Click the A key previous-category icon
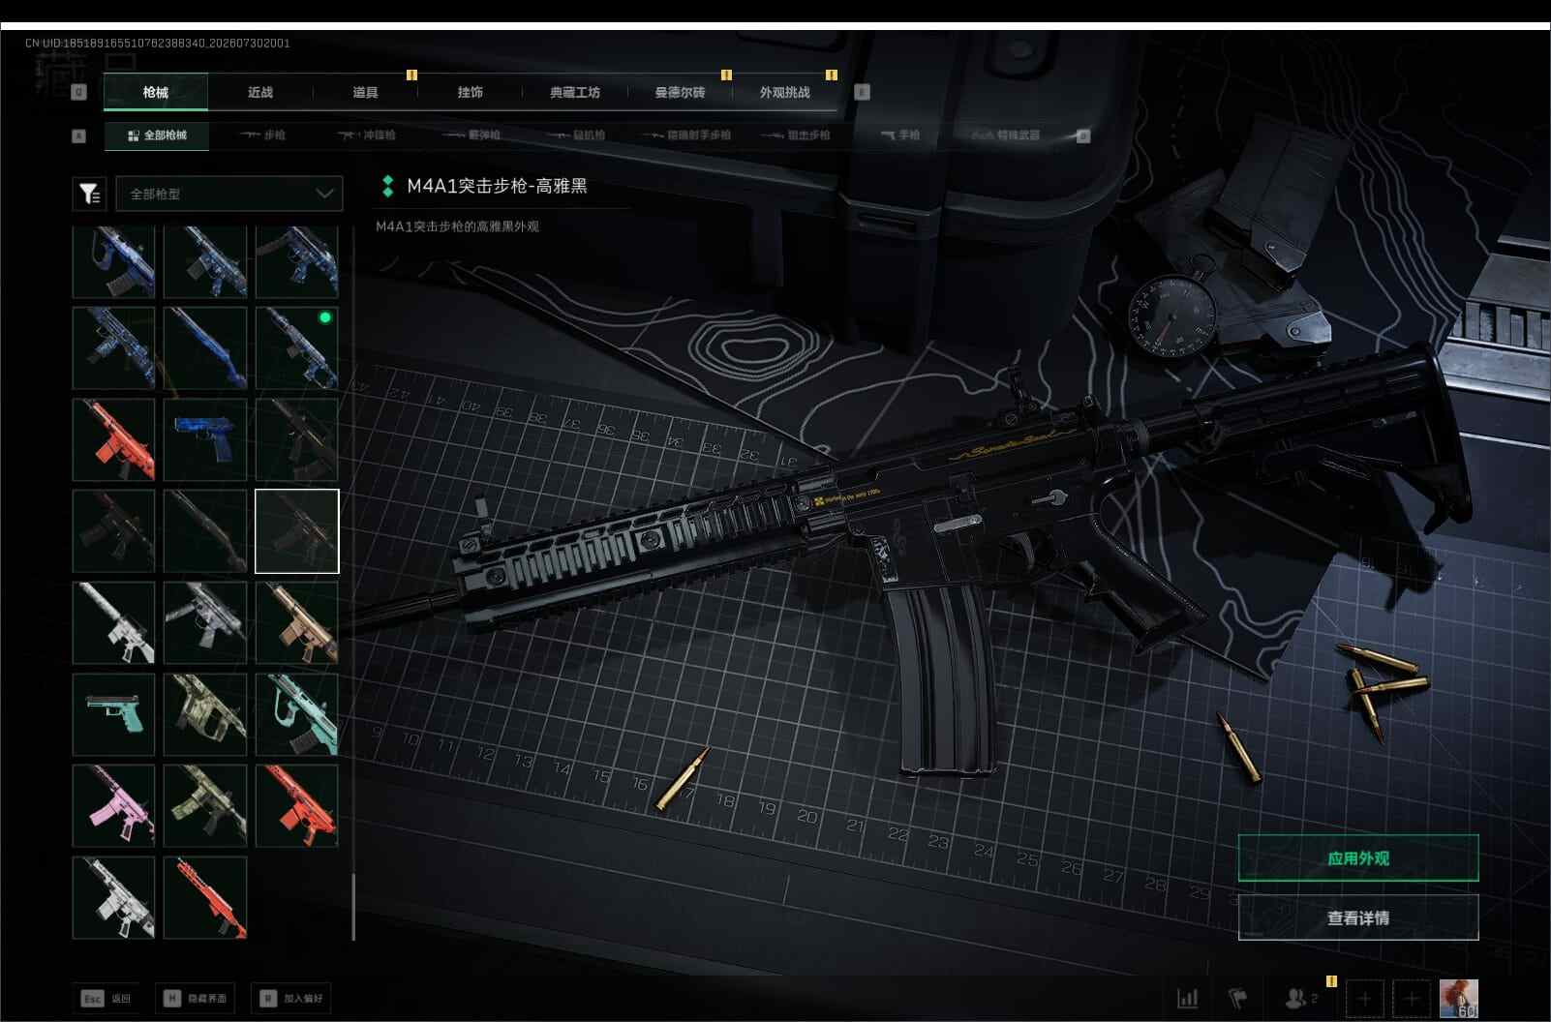This screenshot has width=1551, height=1022. point(79,135)
